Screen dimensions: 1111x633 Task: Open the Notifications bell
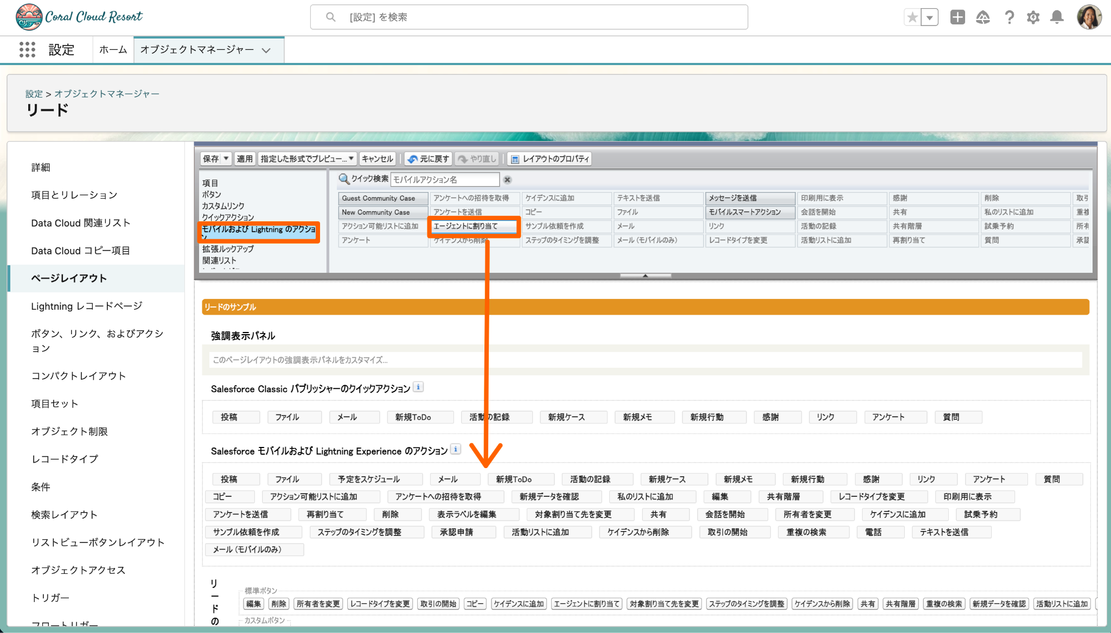coord(1057,17)
